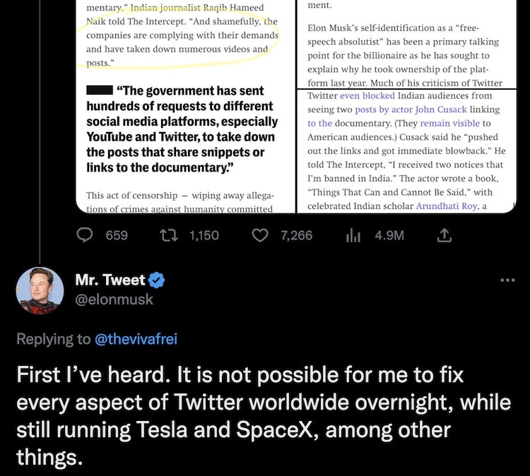This screenshot has height=476, width=530.
Task: Open the @elonmusk handle link
Action: tap(114, 300)
